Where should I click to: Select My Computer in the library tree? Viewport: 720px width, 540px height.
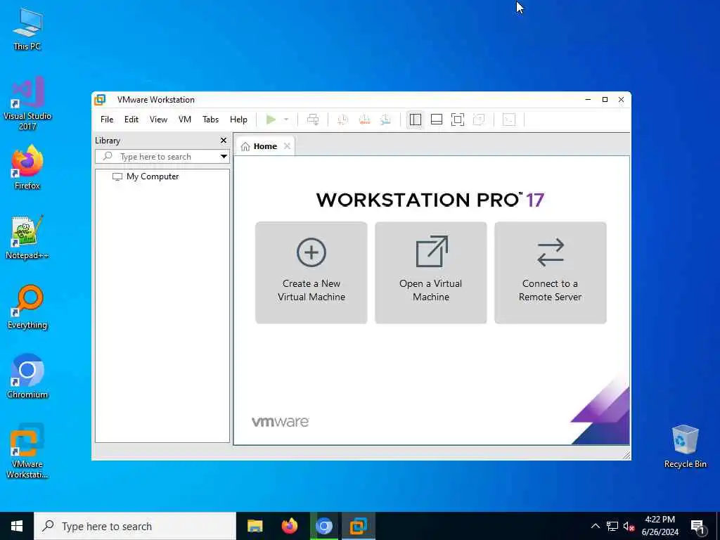[146, 176]
